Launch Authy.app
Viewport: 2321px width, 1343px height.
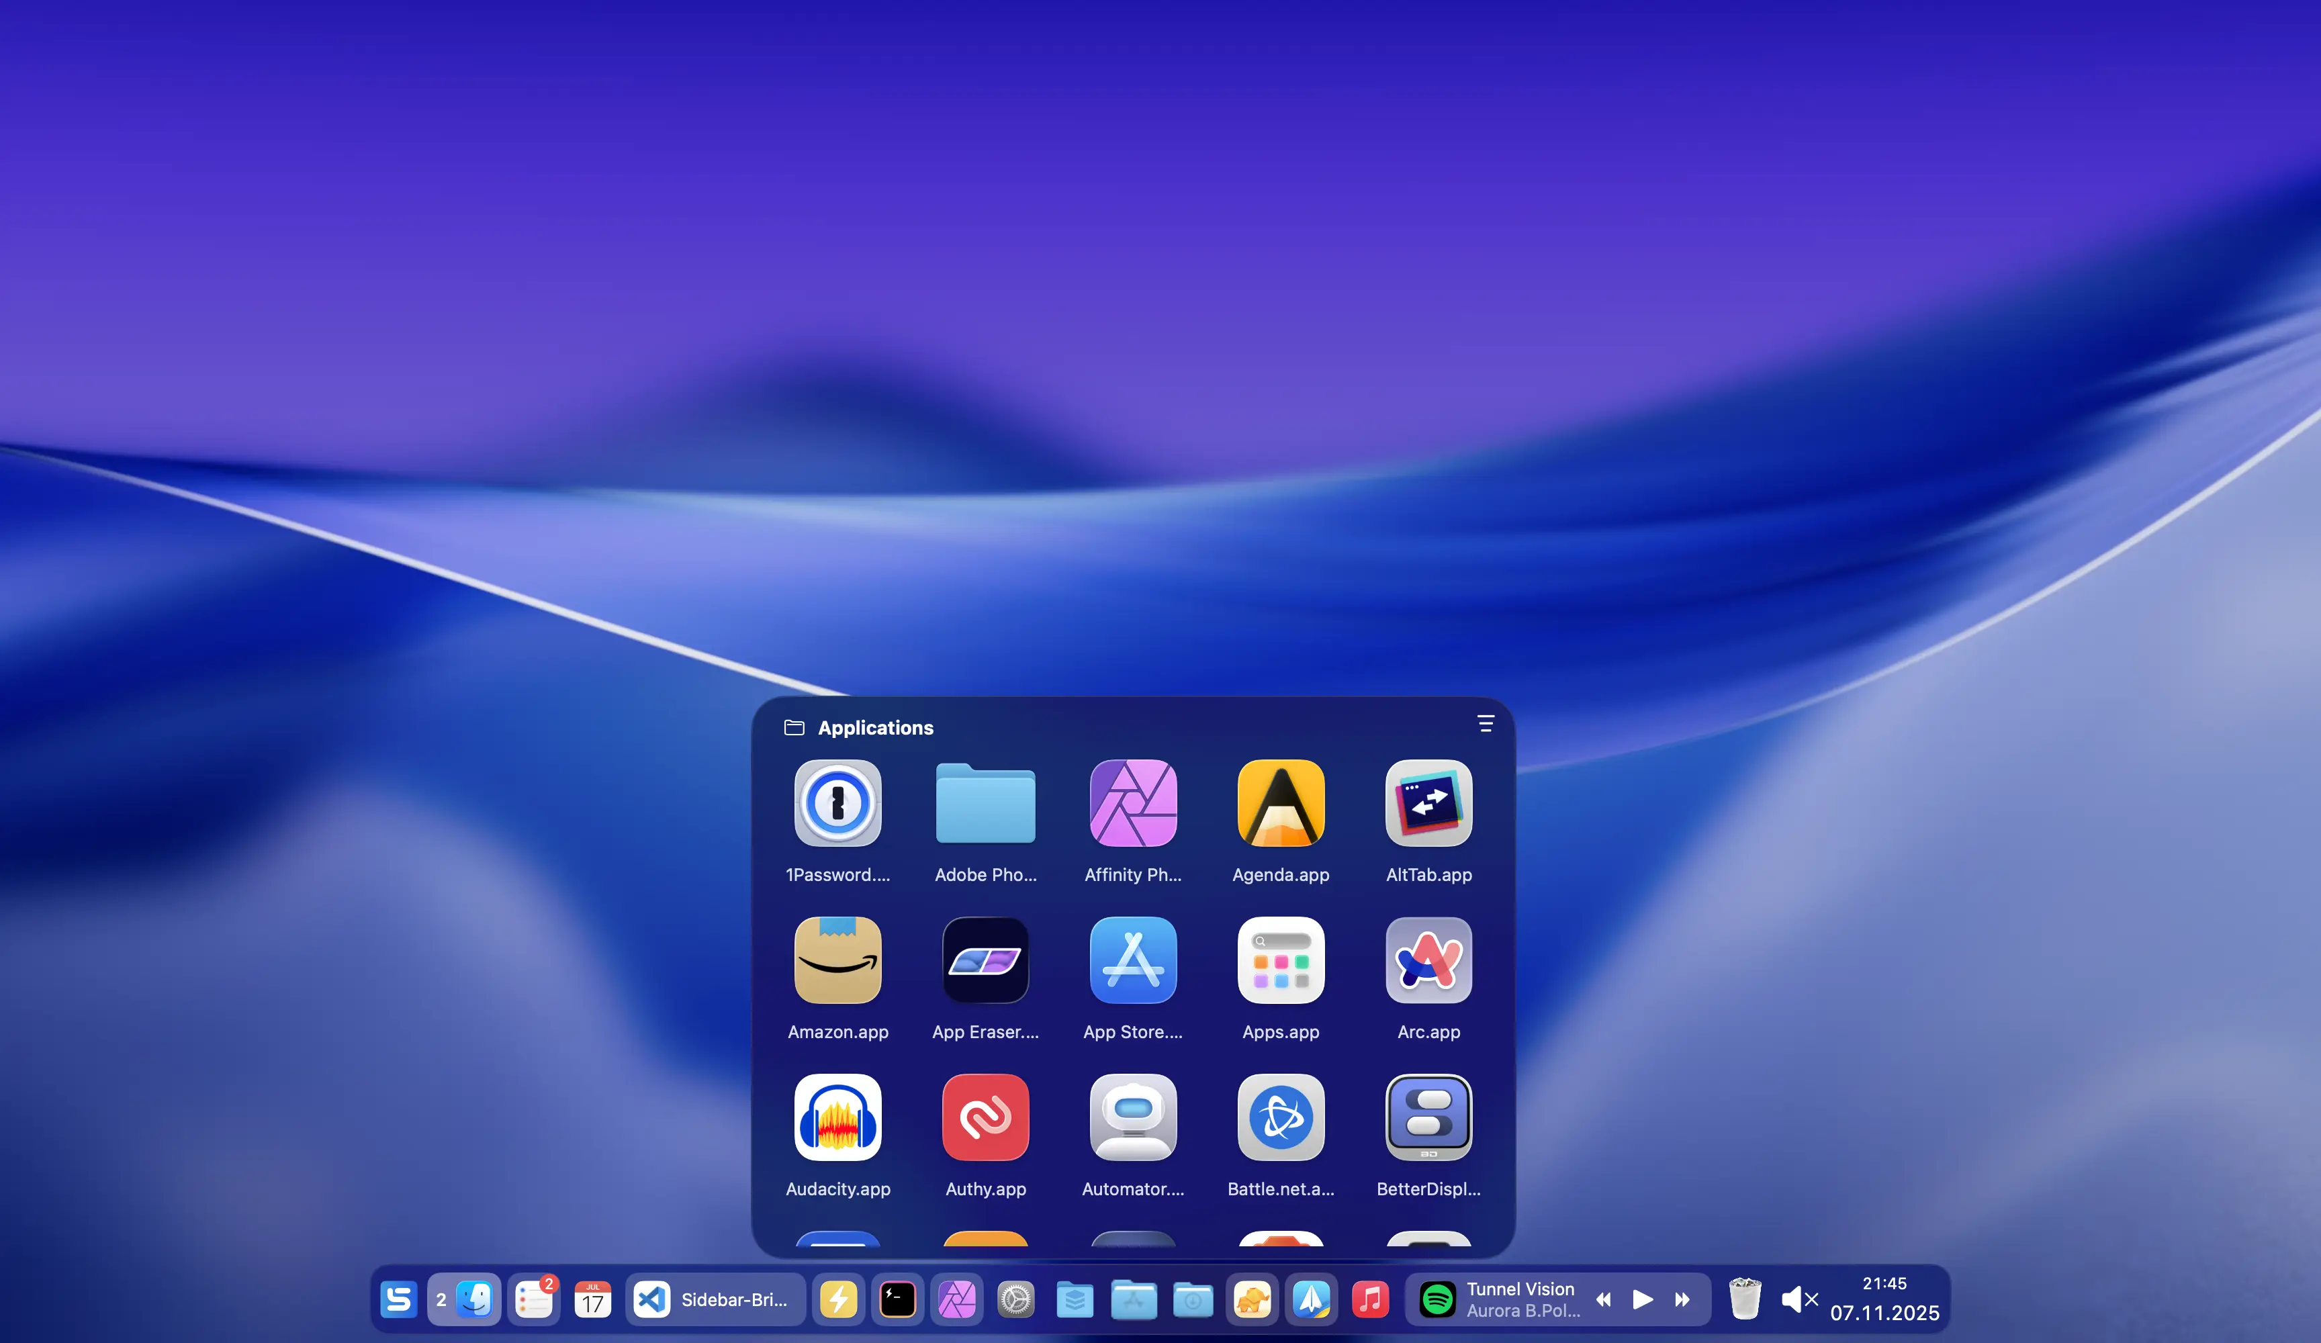click(x=985, y=1117)
